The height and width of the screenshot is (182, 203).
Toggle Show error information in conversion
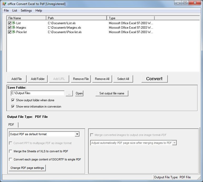13,107
